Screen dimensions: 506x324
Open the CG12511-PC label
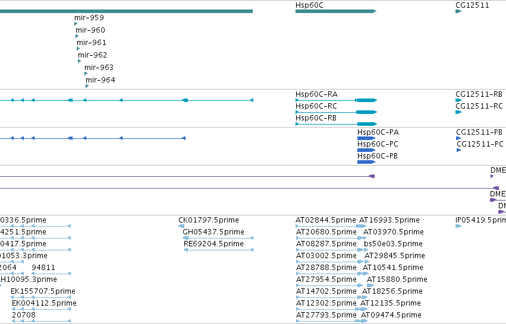tap(480, 144)
